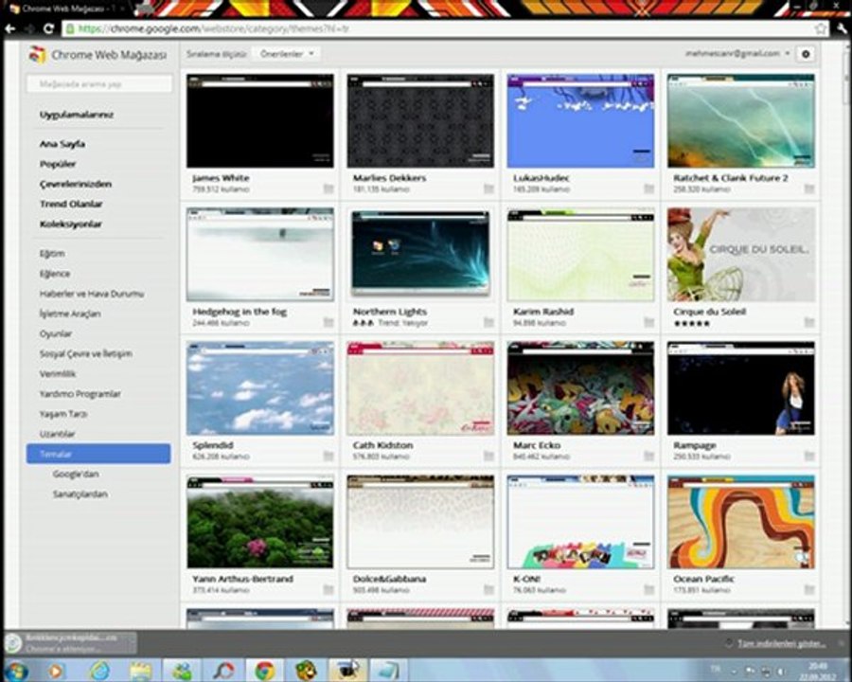Open Yardımcı Programlar category

point(80,394)
